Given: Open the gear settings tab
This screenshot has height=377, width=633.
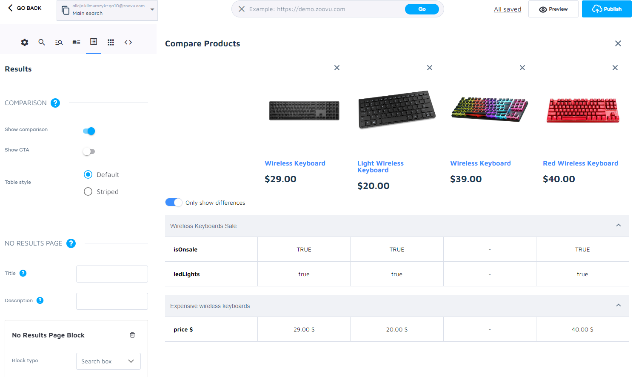Looking at the screenshot, I should (25, 42).
